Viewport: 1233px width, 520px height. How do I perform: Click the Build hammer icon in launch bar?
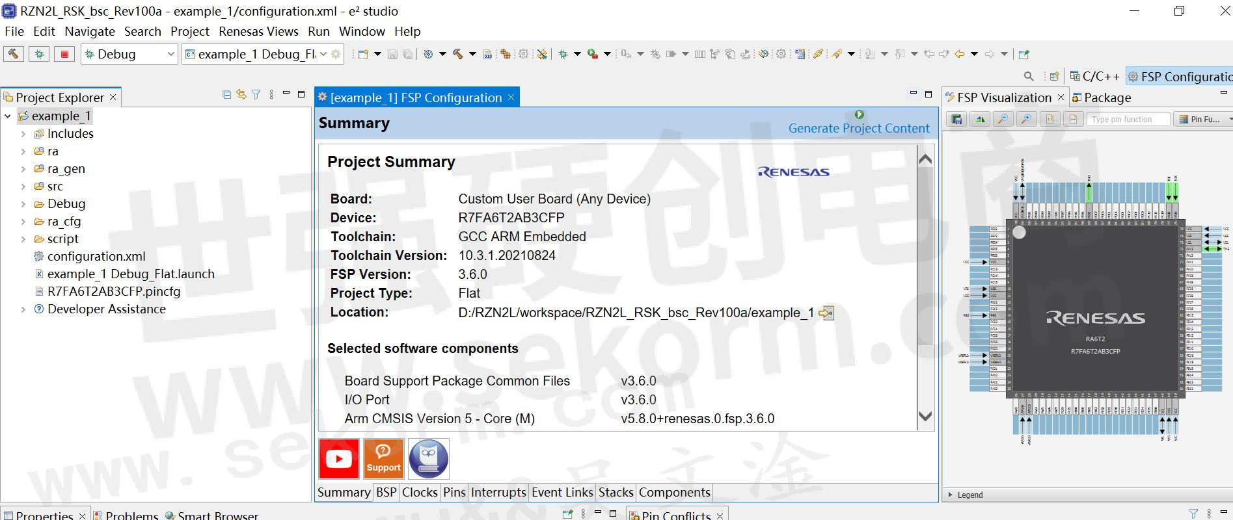[13, 54]
